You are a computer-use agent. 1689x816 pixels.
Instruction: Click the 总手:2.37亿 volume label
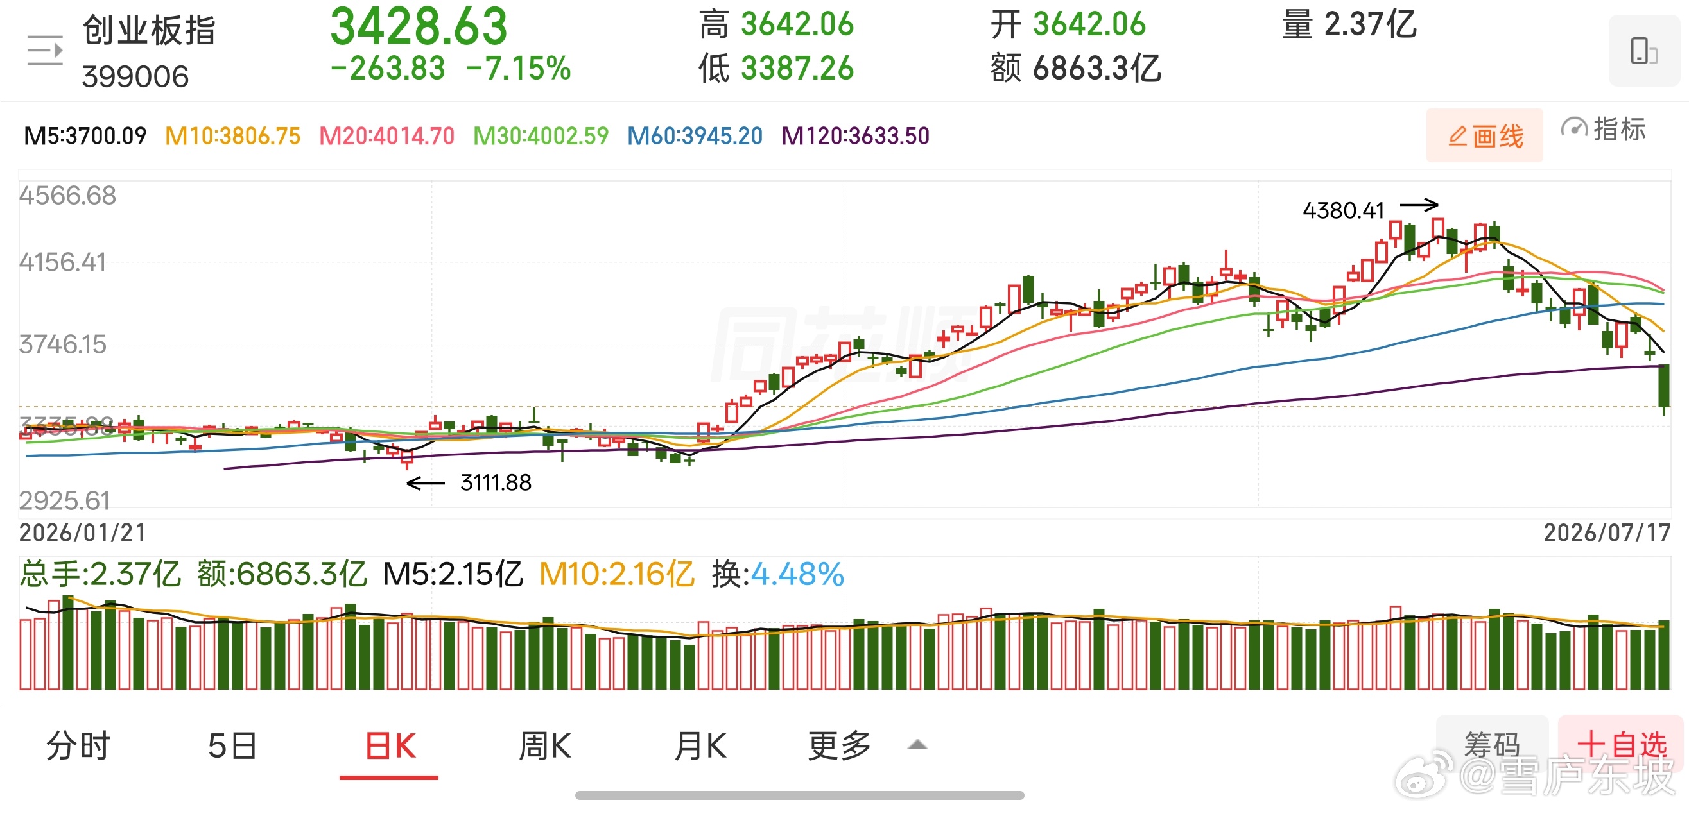tap(100, 574)
